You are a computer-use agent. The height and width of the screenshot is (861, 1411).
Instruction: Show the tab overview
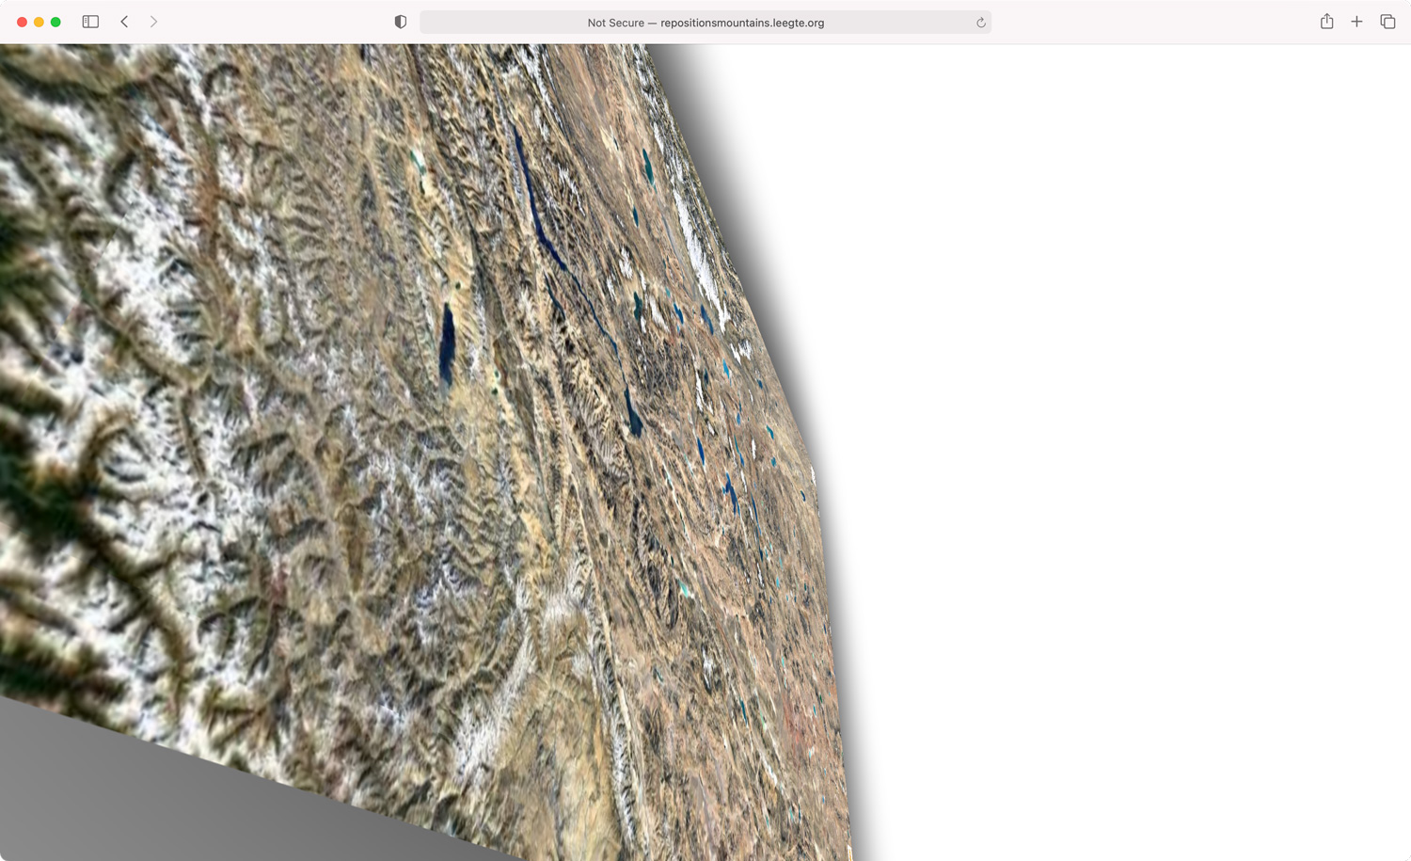(1387, 22)
